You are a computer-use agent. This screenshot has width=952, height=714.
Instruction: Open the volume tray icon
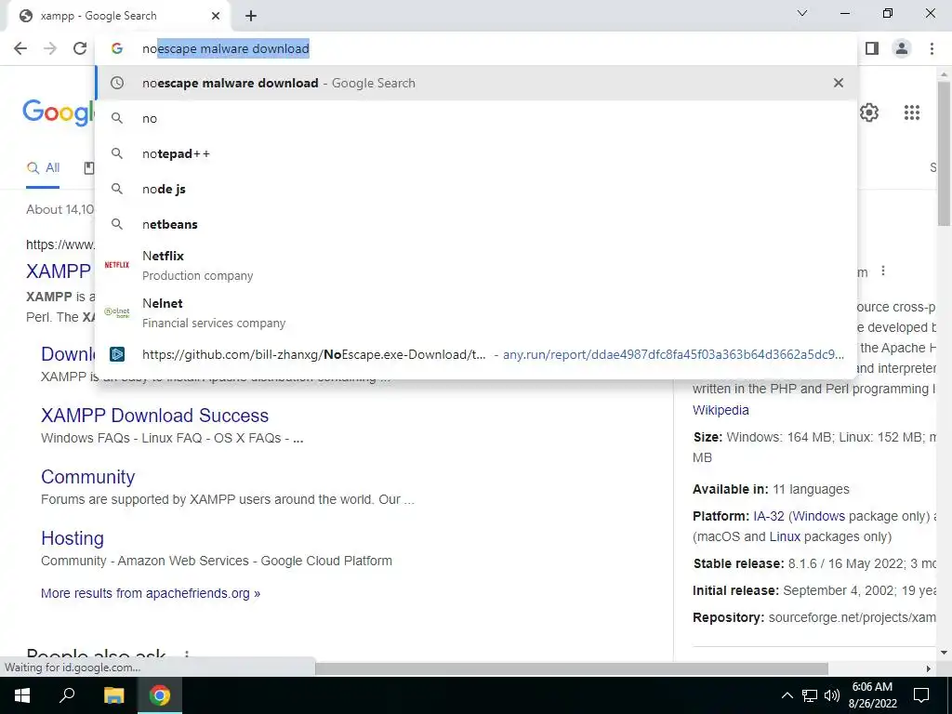pos(832,695)
